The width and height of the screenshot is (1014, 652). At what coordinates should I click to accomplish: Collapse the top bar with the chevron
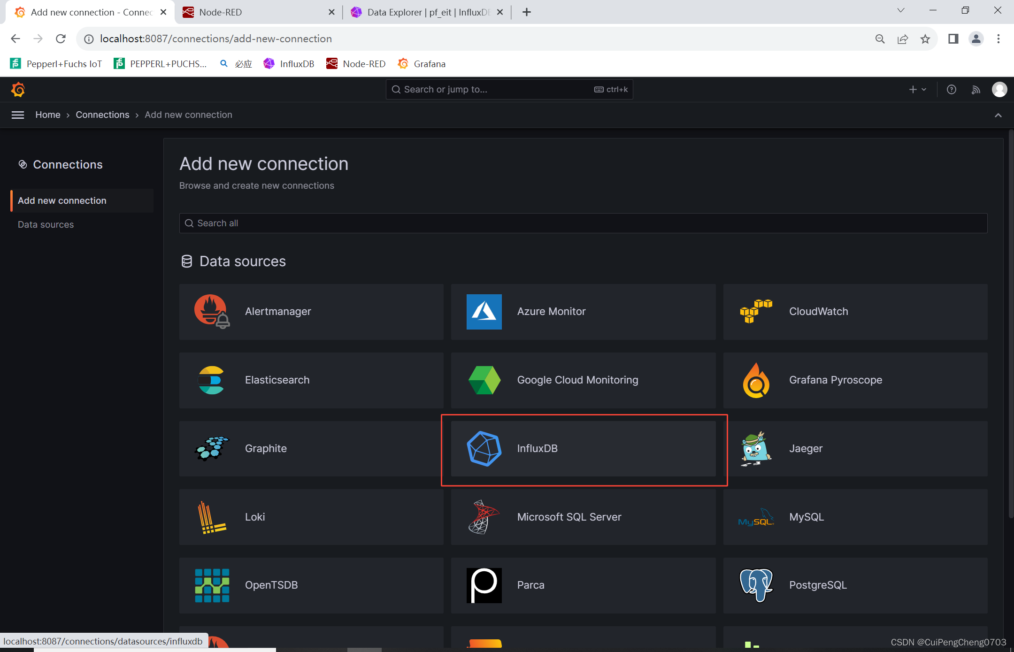tap(998, 115)
